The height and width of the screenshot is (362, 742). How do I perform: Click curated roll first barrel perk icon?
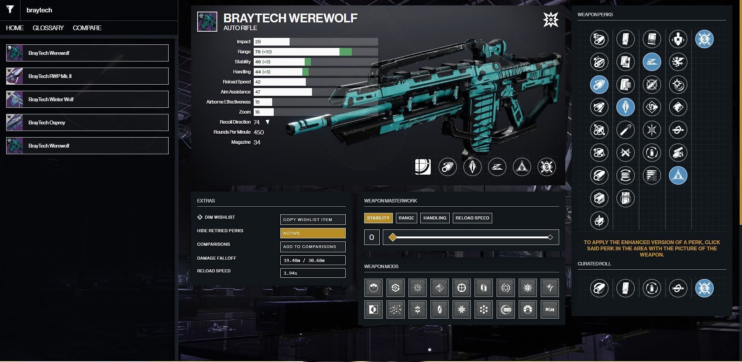point(599,288)
